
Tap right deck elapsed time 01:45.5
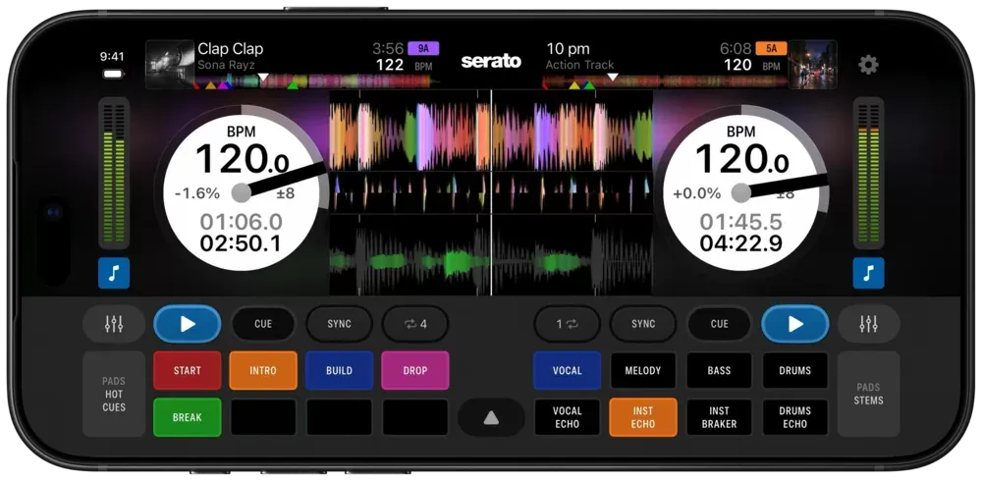pyautogui.click(x=740, y=222)
